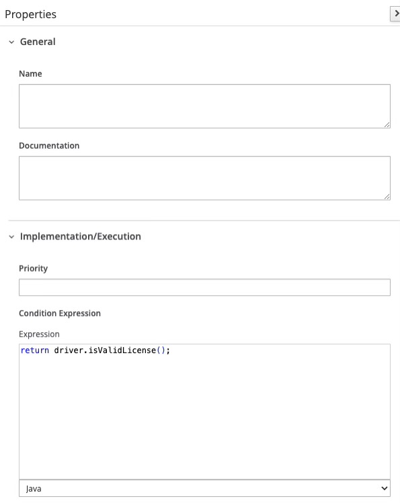Click inside the Expression code editor
The height and width of the screenshot is (503, 400).
coord(204,412)
